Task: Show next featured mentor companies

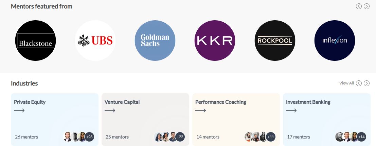Action: [367, 6]
